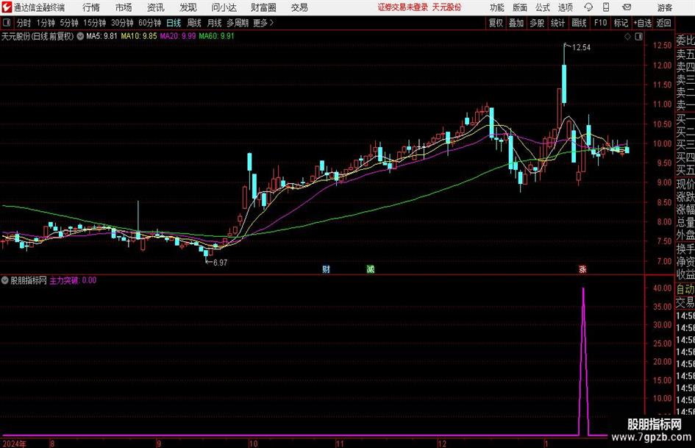695x448 pixels.
Task: Open the 问小达 menu
Action: point(224,7)
